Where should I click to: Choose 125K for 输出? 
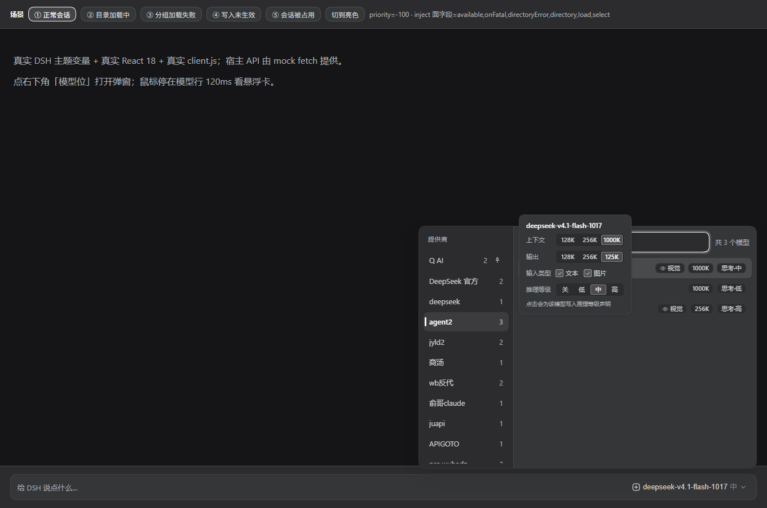(x=612, y=257)
